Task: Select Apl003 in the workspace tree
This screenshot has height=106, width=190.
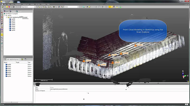Action: [x=13, y=25]
